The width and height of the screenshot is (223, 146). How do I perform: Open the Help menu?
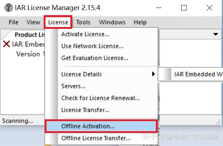tap(140, 22)
